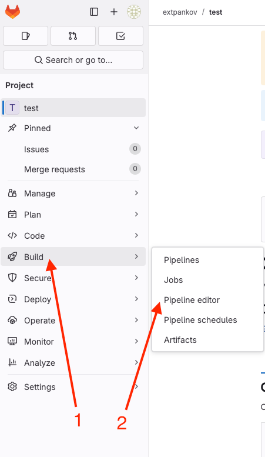The height and width of the screenshot is (457, 265).
Task: Open pinned Merge requests link
Action: 55,169
